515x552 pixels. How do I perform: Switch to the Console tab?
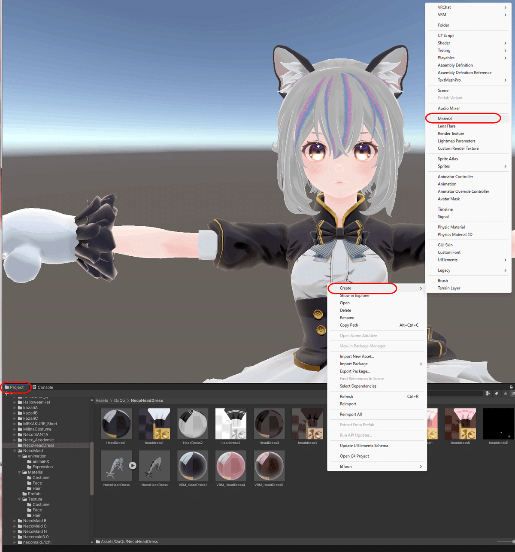coord(43,387)
